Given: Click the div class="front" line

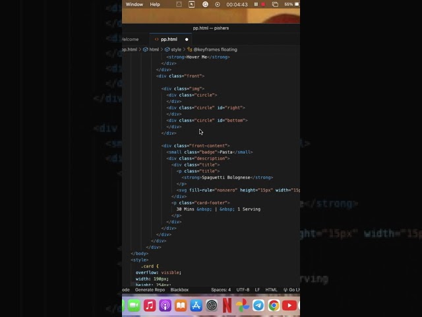Looking at the screenshot, I should point(180,76).
